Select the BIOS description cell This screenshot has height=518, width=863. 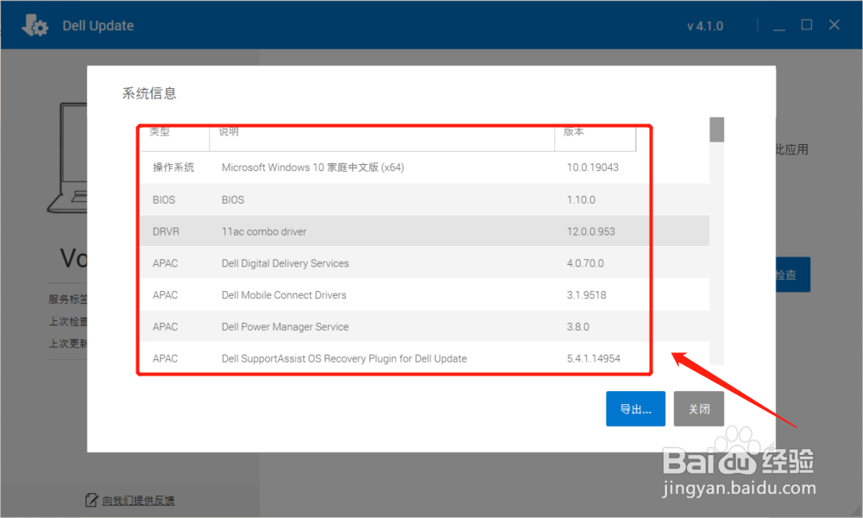pos(233,199)
